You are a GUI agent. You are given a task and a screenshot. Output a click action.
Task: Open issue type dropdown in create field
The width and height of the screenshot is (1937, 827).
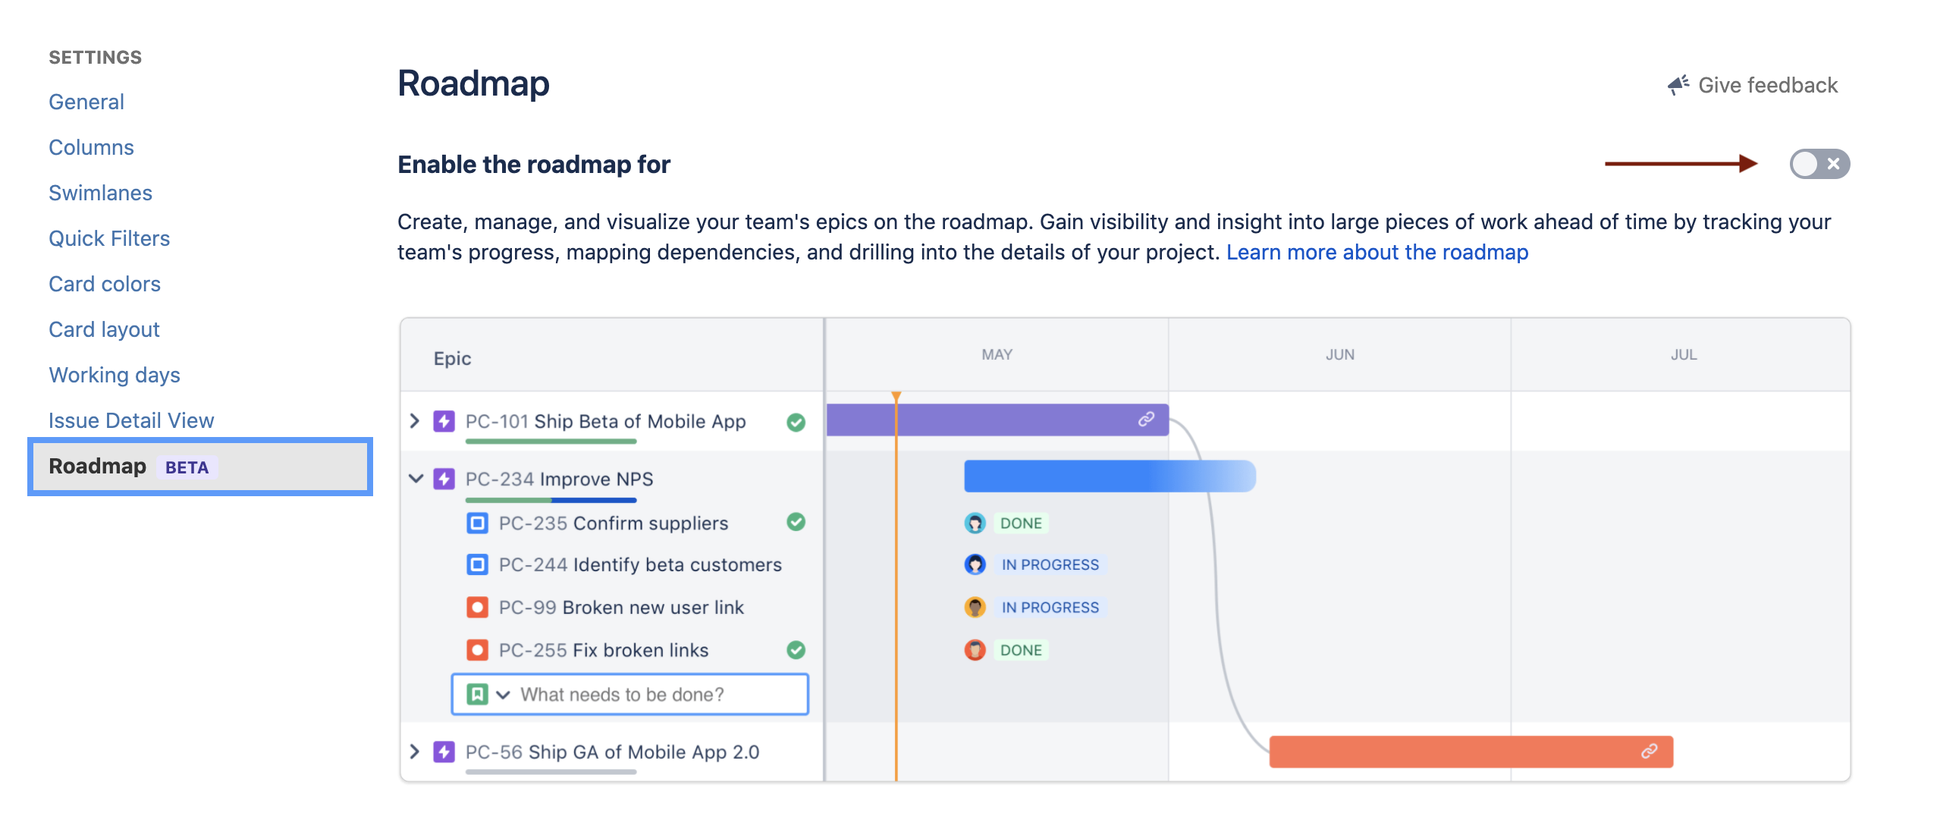click(x=503, y=695)
